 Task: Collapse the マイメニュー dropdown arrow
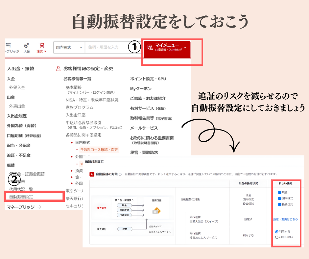[185, 47]
